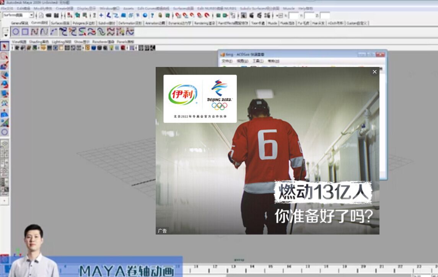Screen dimensions: 438x277
Task: Open the viewport Renderer menu
Action: (x=103, y=42)
